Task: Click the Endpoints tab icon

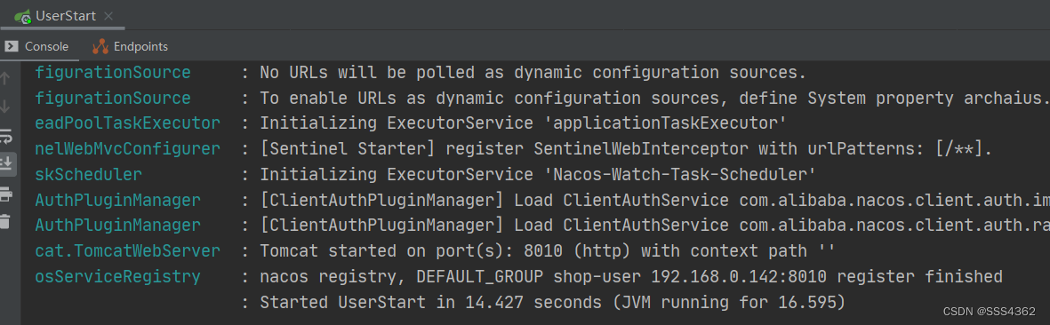Action: coord(100,47)
